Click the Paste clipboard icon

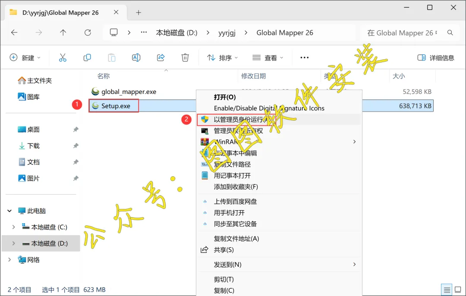tap(112, 58)
